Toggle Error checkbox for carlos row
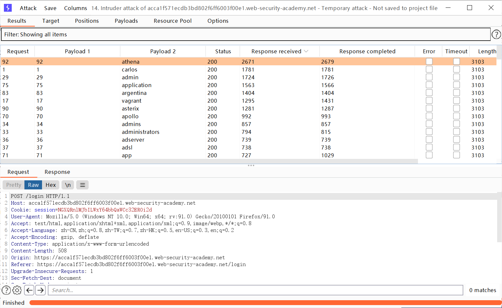502x308 pixels. pyautogui.click(x=429, y=69)
